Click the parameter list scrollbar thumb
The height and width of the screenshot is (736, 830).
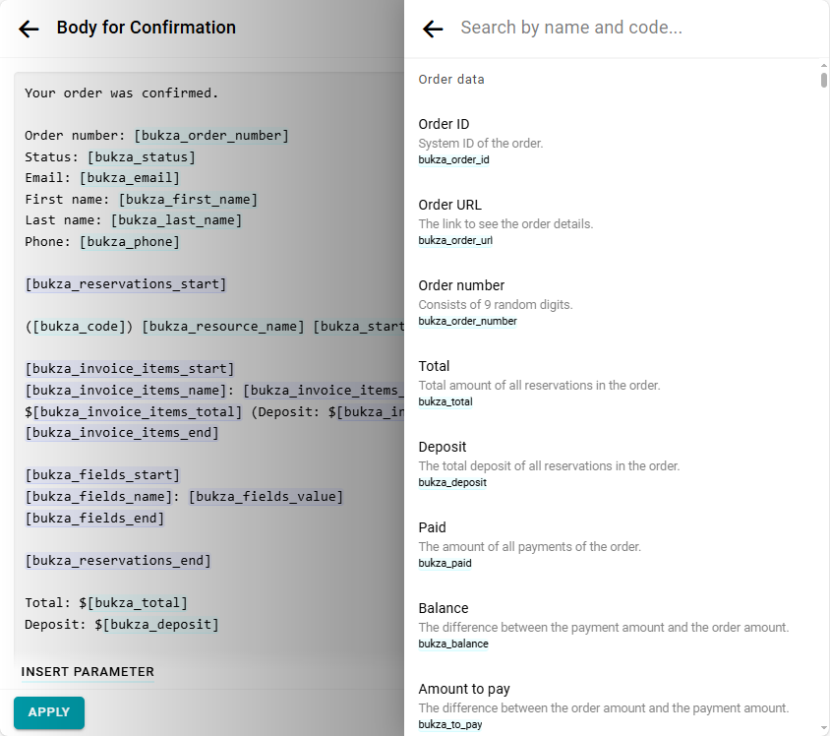824,80
